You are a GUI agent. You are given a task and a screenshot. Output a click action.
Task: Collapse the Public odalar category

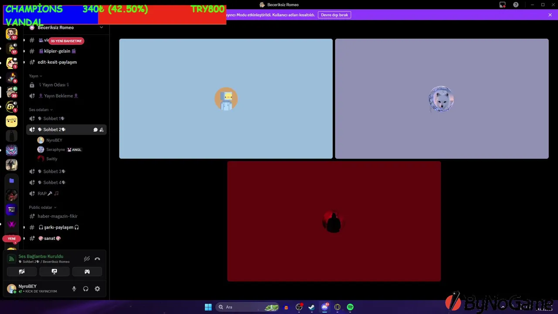pyautogui.click(x=43, y=207)
